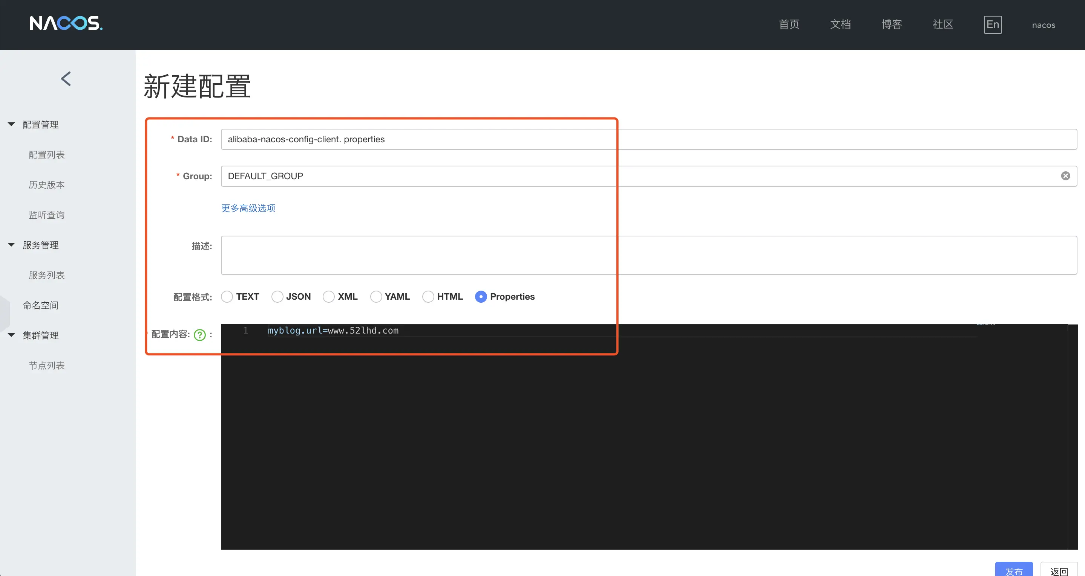Click the NACOS logo
The height and width of the screenshot is (576, 1085).
66,23
